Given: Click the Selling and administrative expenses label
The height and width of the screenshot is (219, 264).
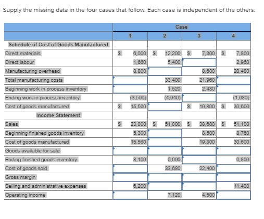Looking at the screenshot, I should point(46,186).
